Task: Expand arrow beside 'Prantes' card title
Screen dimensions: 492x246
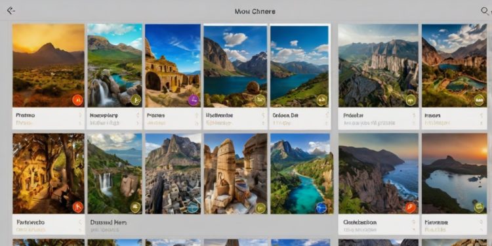Action: (x=197, y=115)
